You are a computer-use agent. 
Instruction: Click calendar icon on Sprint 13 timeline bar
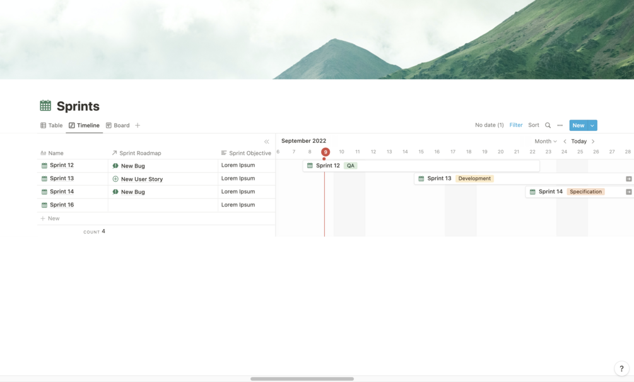click(x=421, y=179)
